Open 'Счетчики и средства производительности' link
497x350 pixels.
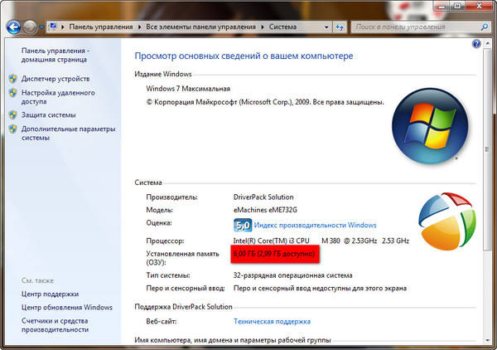[55, 325]
